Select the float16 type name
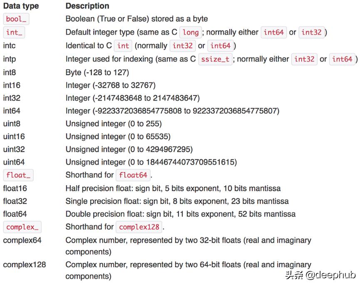Viewport: 364px width, 288px height. point(15,188)
